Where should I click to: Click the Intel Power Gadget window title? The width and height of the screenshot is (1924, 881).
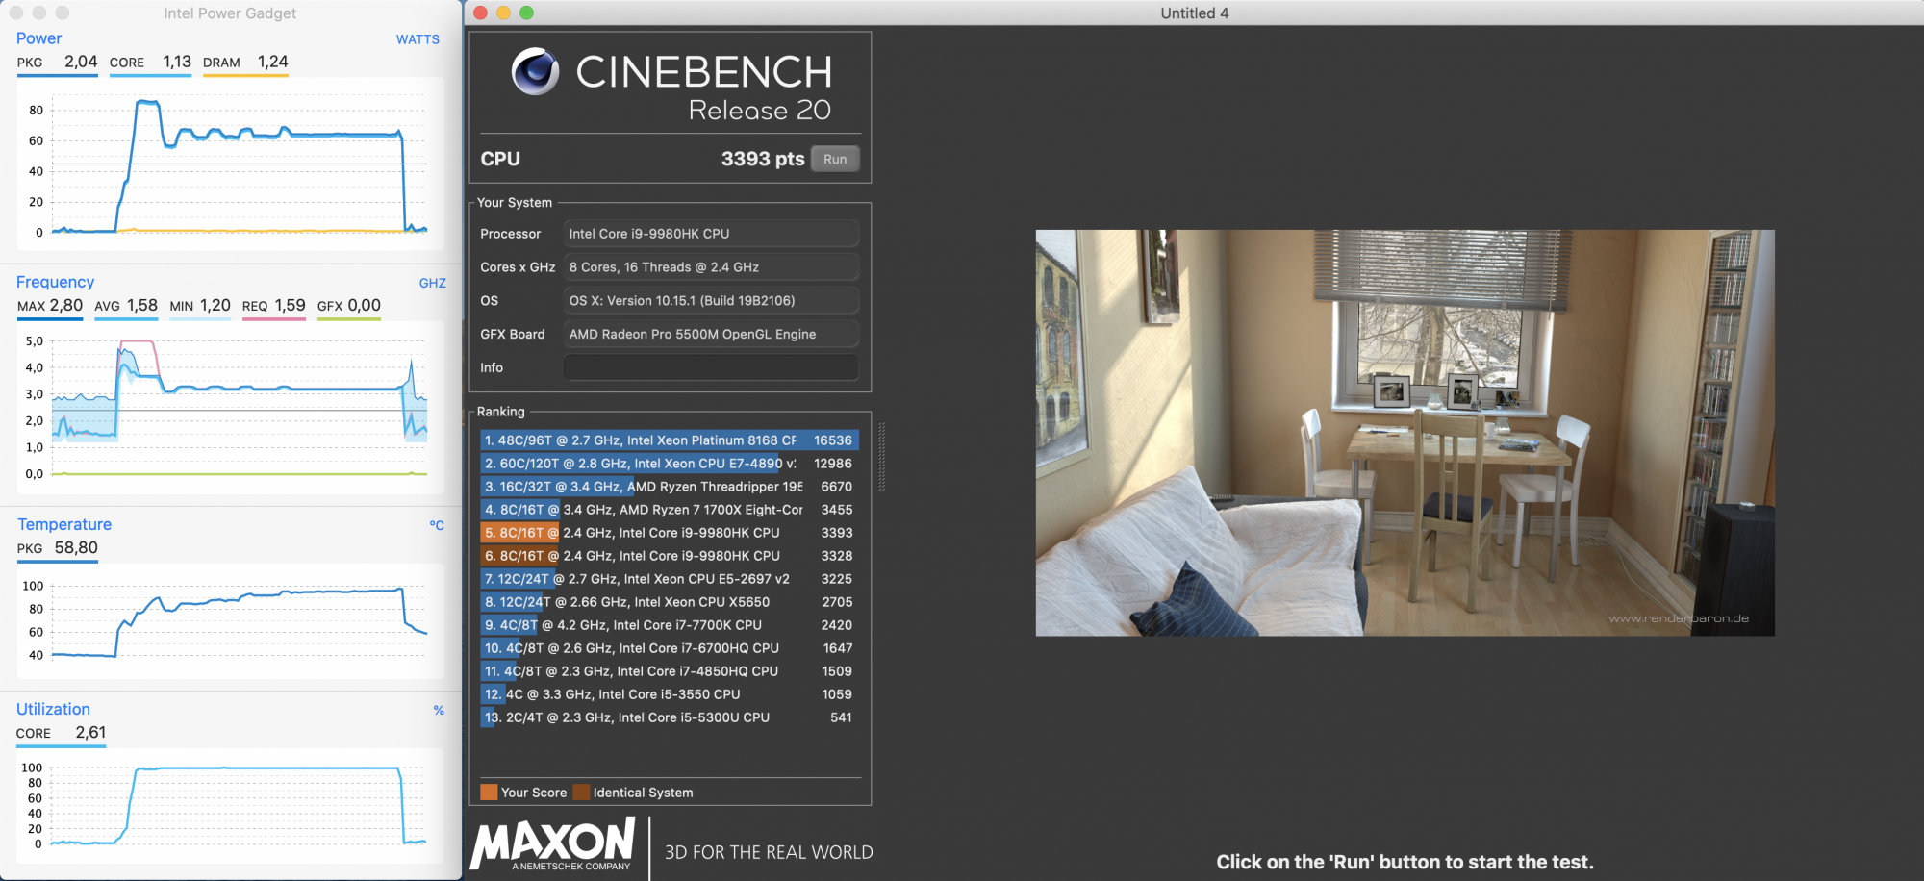[x=230, y=13]
